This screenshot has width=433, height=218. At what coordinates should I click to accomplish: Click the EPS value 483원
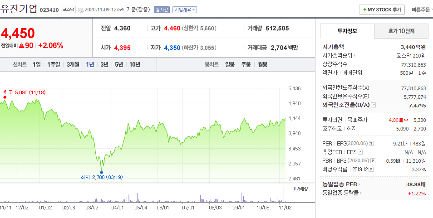tap(420, 144)
